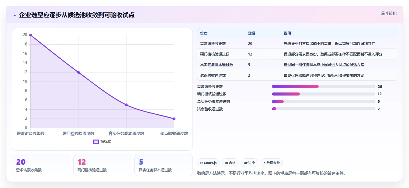Click the 数据 column header in table
Screen dimensions: 409x188
pos(251,33)
